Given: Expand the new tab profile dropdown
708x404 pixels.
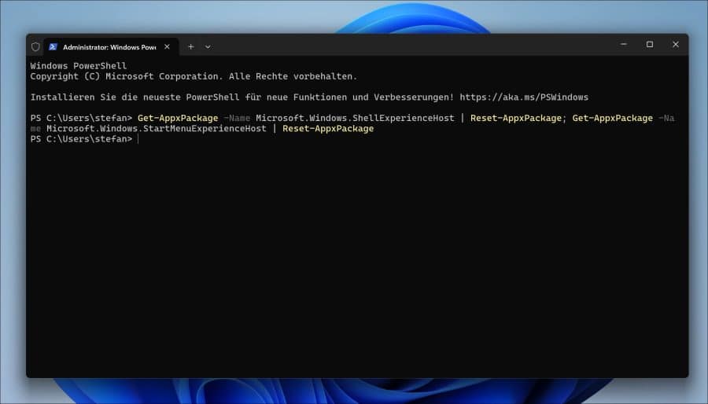Looking at the screenshot, I should pos(208,46).
